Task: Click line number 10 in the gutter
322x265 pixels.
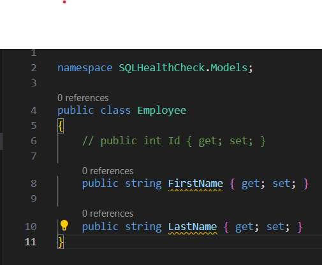Action: 31,227
